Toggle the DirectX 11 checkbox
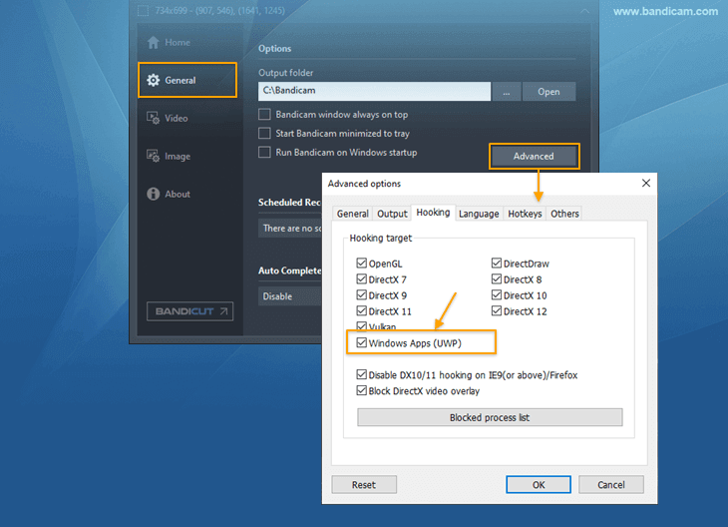This screenshot has height=527, width=728. click(362, 310)
